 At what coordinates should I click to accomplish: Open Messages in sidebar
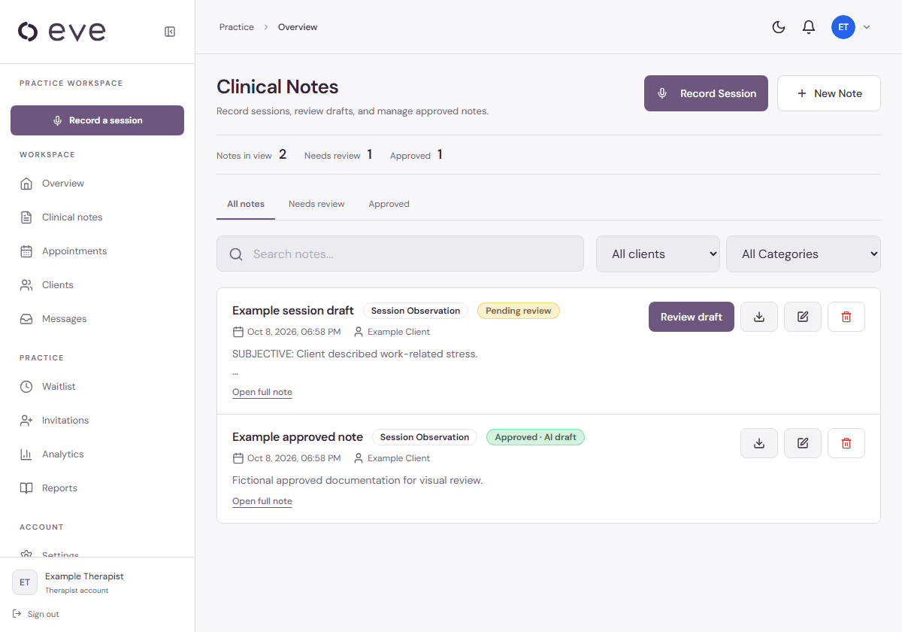98,319
